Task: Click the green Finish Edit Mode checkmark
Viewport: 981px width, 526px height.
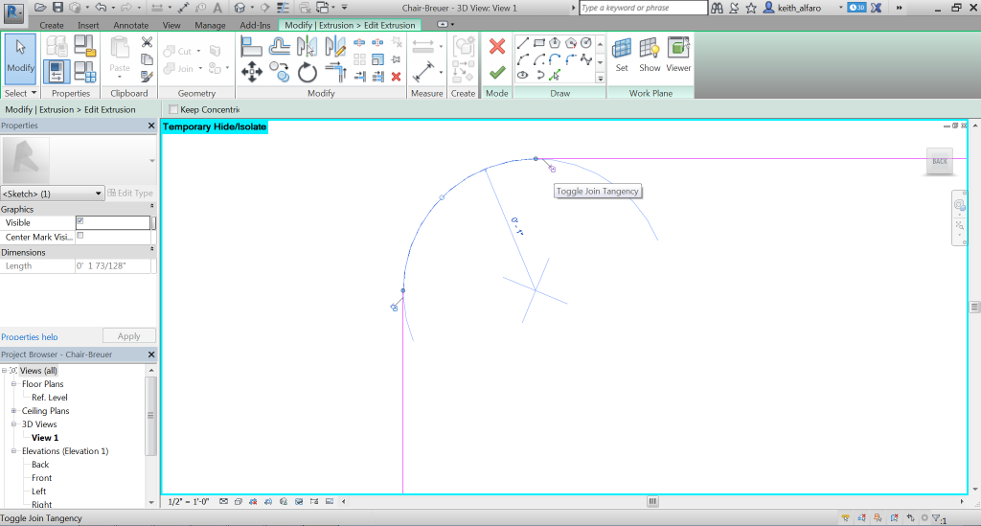Action: (496, 72)
